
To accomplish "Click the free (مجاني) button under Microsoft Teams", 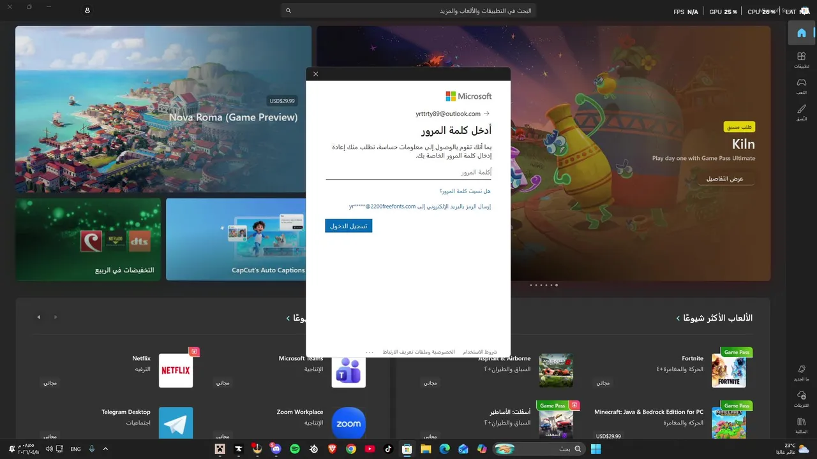I will tap(223, 382).
